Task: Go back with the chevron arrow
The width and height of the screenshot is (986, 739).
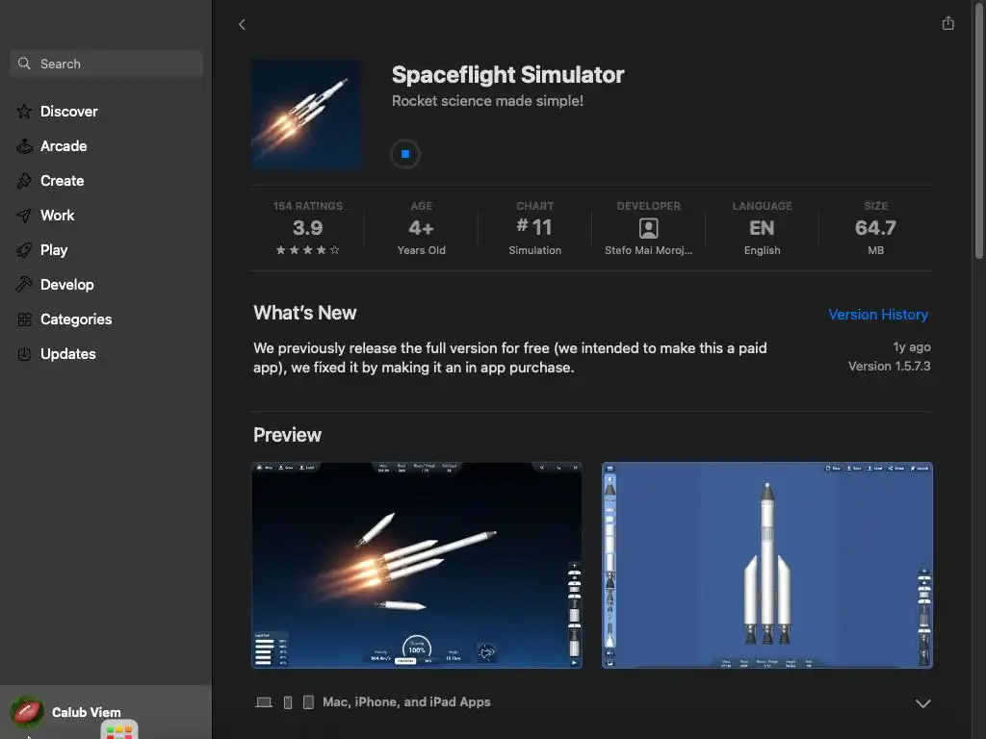Action: [242, 24]
